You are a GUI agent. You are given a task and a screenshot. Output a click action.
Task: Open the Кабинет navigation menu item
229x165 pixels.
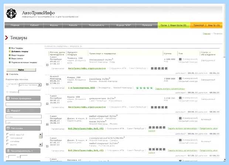(34, 25)
